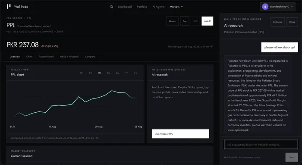This screenshot has height=165, width=302.
Task: Select the 1M chart range
Action: point(99,73)
